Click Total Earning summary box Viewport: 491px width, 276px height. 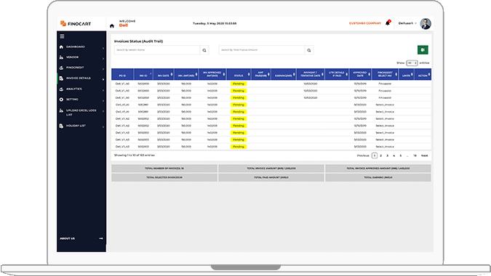pyautogui.click(x=378, y=177)
